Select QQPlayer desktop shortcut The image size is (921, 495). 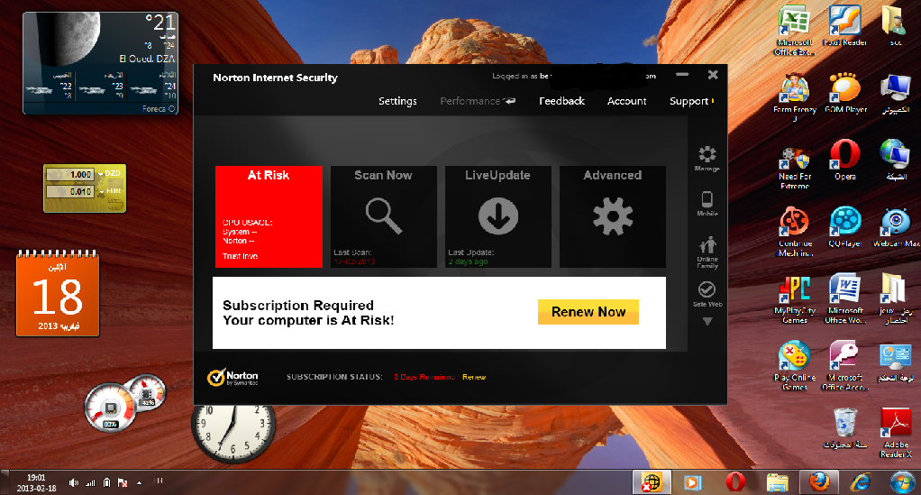(x=845, y=227)
